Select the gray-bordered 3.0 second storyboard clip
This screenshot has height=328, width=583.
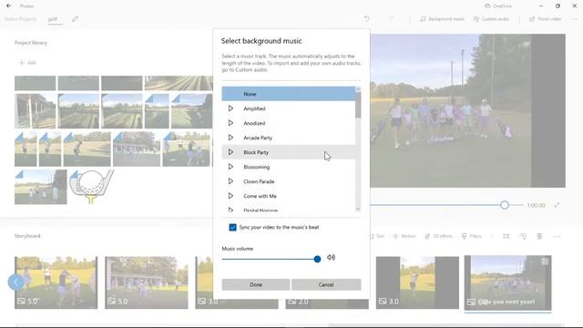[417, 282]
